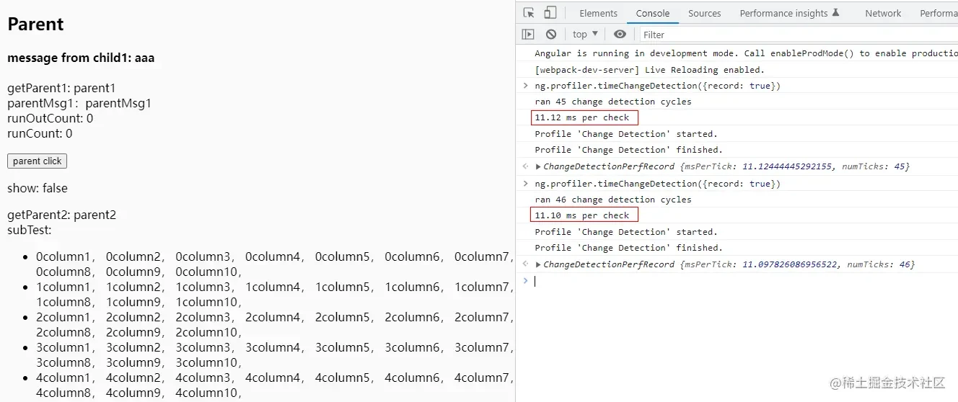Click the console prompt input line
The image size is (958, 402).
tap(743, 281)
